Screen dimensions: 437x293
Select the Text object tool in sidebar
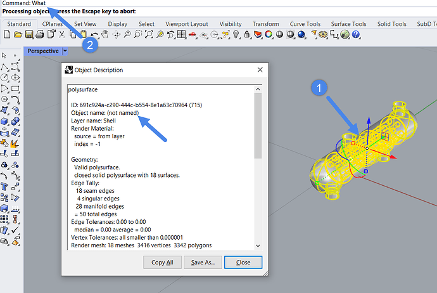click(x=6, y=186)
